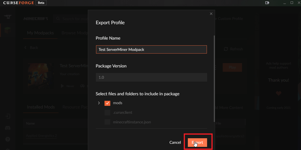Edit the Profile Name field
The height and width of the screenshot is (150, 301).
pos(151,49)
